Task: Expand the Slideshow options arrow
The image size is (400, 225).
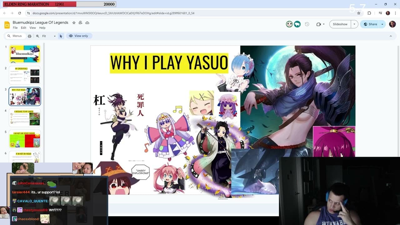Action: click(354, 24)
